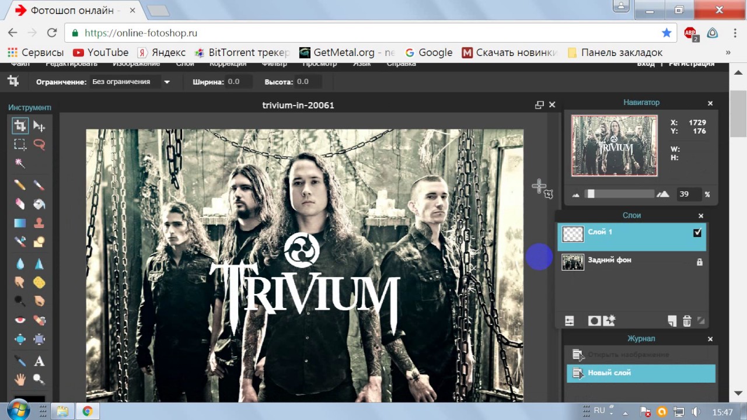The height and width of the screenshot is (420, 747).
Task: Select Новый слой history entry
Action: click(641, 373)
